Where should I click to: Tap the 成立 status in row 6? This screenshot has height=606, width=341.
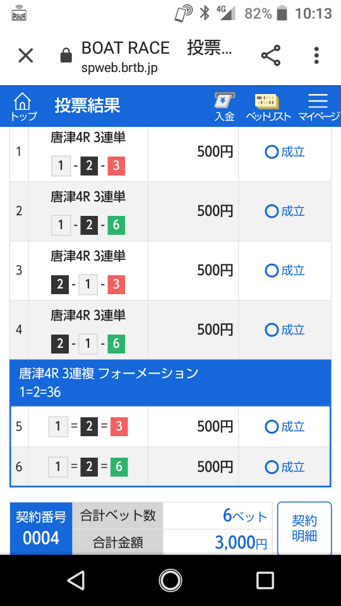coord(285,467)
